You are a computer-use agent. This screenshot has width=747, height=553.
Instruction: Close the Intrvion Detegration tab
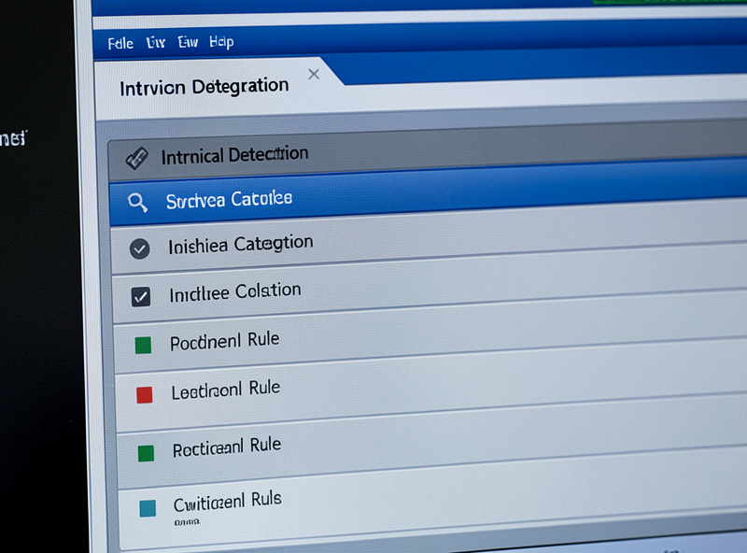(314, 75)
